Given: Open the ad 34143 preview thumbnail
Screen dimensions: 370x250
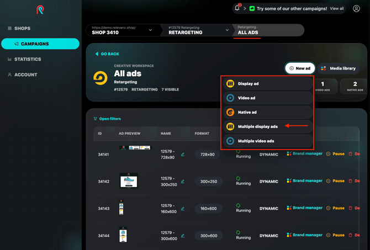Looking at the screenshot, I should pyautogui.click(x=121, y=208).
